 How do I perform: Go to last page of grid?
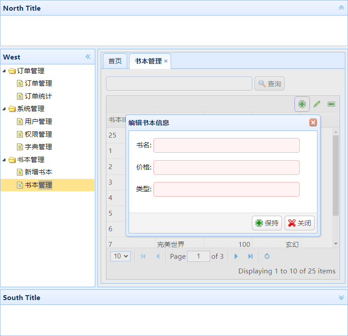pos(250,256)
